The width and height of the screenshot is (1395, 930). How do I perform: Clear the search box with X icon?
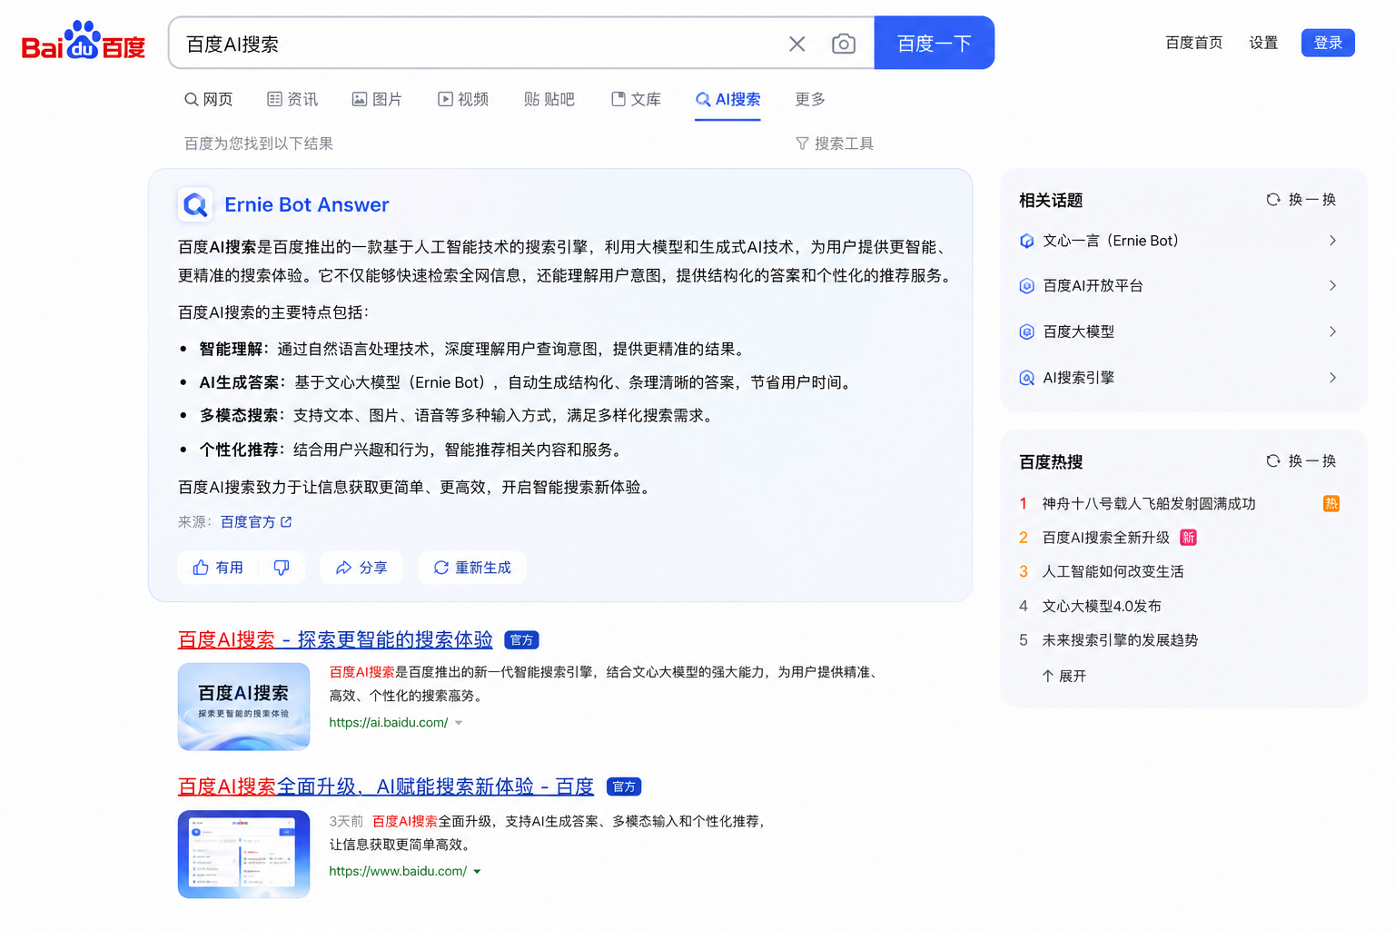[796, 44]
